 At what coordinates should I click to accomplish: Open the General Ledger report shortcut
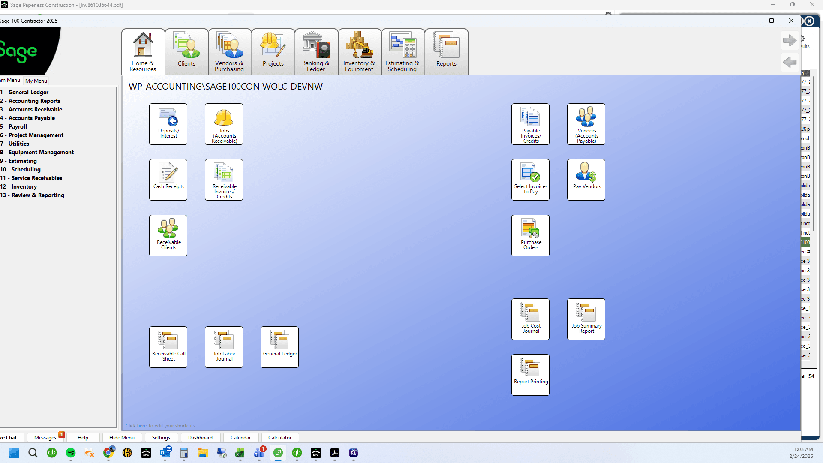pos(279,347)
